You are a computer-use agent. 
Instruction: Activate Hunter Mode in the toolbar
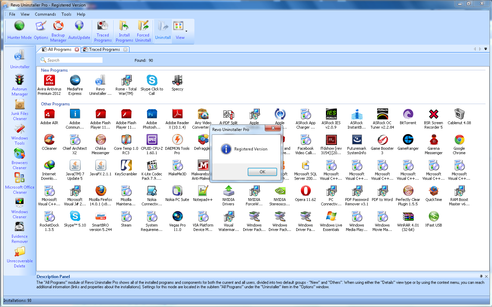(19, 30)
